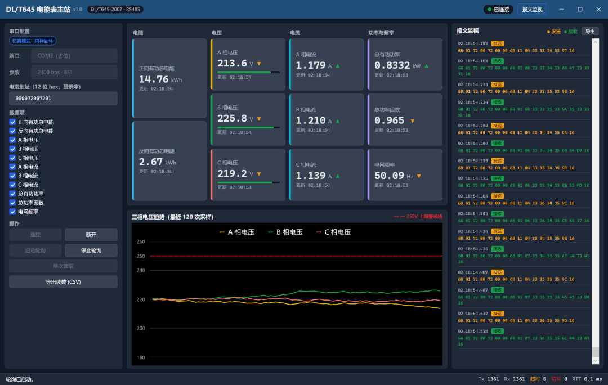Viewport: 608px width, 385px height.
Task: Click the B相电流 upward trend arrow
Action: click(338, 121)
